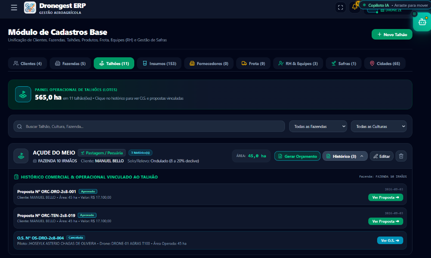Viewport: 431px width, 258px height.
Task: Switch to the Clientes (4) tab
Action: click(x=27, y=64)
